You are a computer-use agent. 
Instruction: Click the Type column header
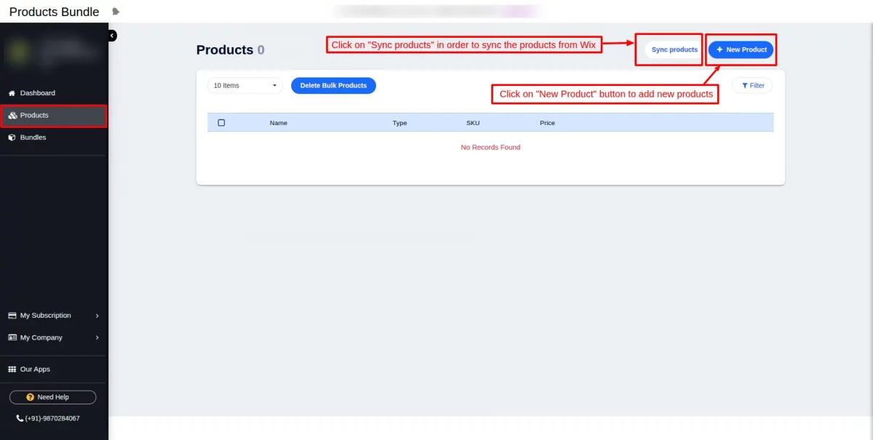coord(399,123)
